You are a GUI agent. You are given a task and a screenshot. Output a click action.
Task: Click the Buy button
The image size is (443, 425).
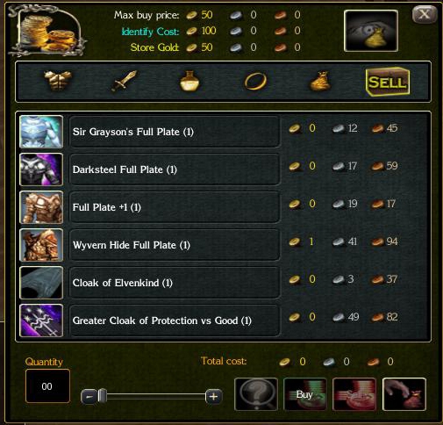305,394
